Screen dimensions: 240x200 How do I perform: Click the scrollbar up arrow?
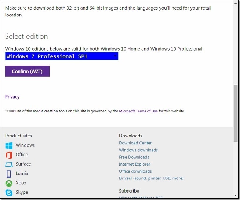click(x=236, y=3)
